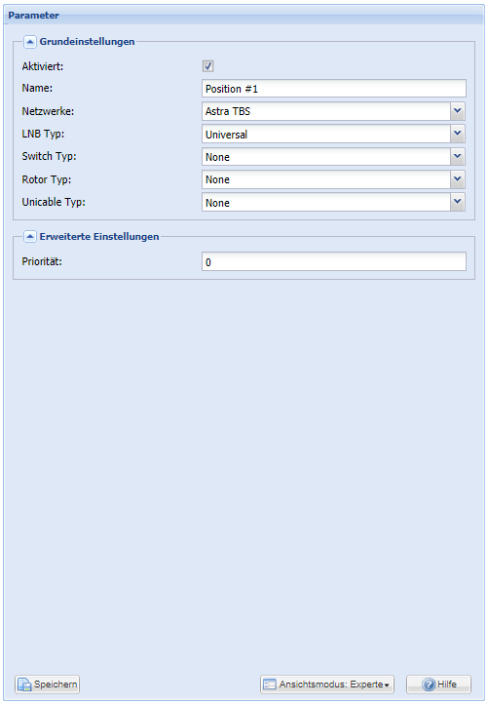Open the Switch Typ dropdown arrow
The height and width of the screenshot is (704, 488).
coord(458,157)
